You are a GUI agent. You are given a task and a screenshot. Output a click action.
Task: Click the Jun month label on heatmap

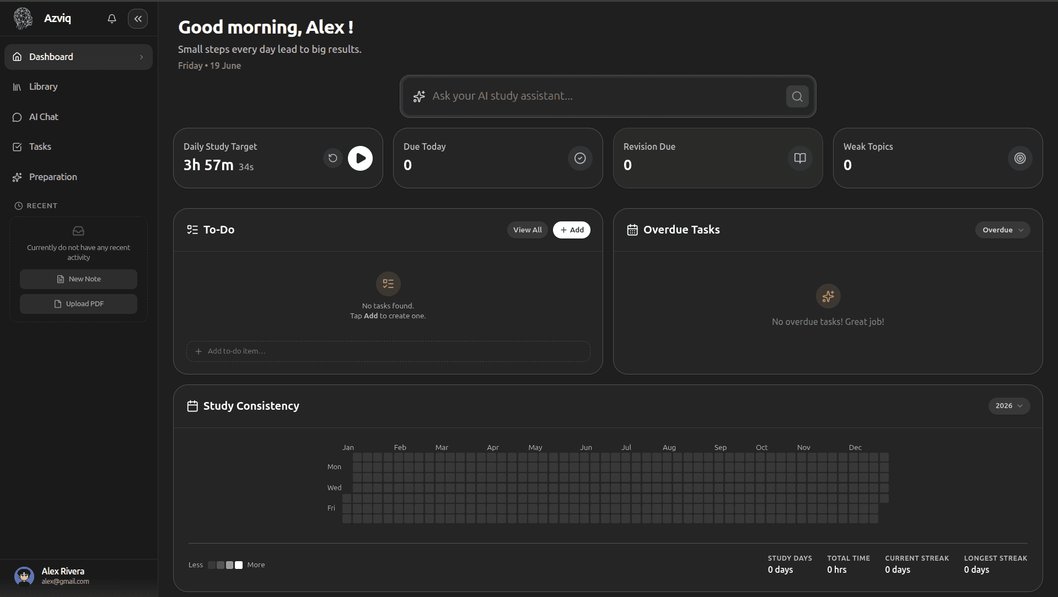586,447
